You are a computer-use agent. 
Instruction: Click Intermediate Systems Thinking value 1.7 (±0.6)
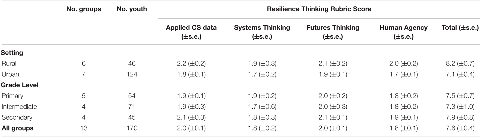(x=262, y=107)
